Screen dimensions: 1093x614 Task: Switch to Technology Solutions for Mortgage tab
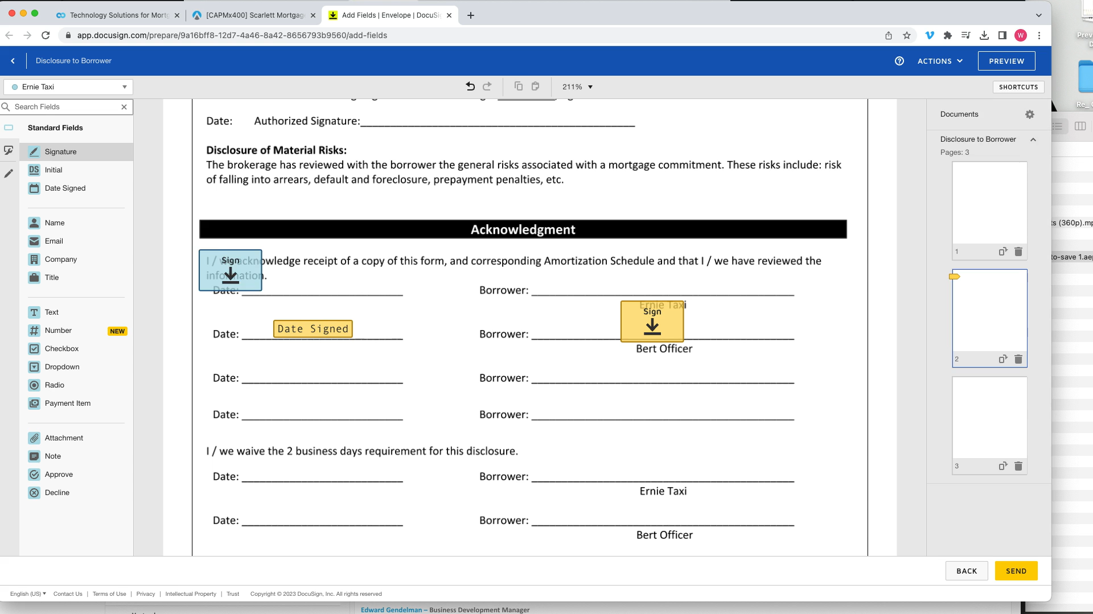118,15
